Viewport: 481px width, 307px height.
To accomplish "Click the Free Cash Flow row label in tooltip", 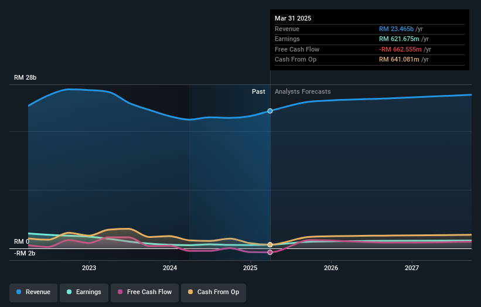I will tap(297, 49).
